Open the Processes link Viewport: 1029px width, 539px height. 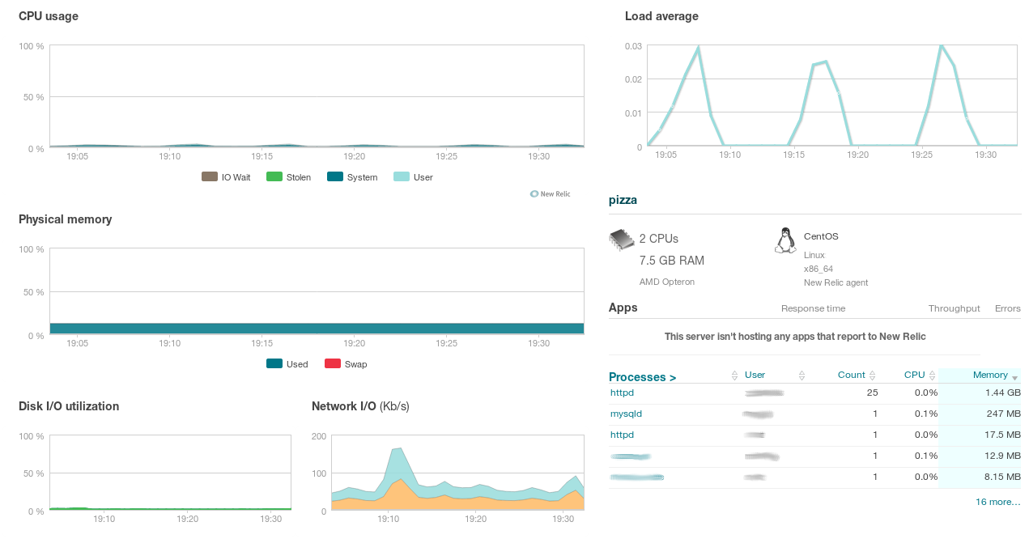pyautogui.click(x=642, y=377)
